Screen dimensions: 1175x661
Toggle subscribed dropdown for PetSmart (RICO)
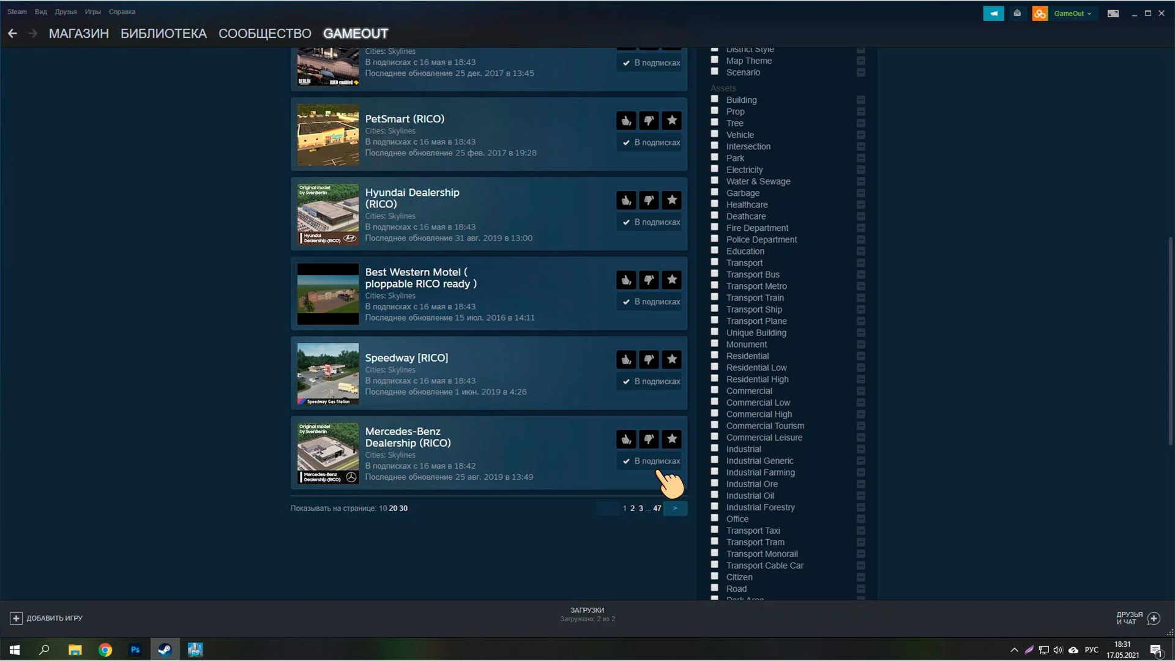pyautogui.click(x=651, y=143)
